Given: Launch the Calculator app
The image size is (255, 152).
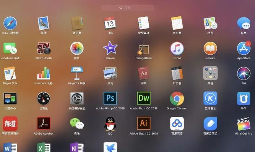Looking at the screenshot, I should pyautogui.click(x=177, y=73).
